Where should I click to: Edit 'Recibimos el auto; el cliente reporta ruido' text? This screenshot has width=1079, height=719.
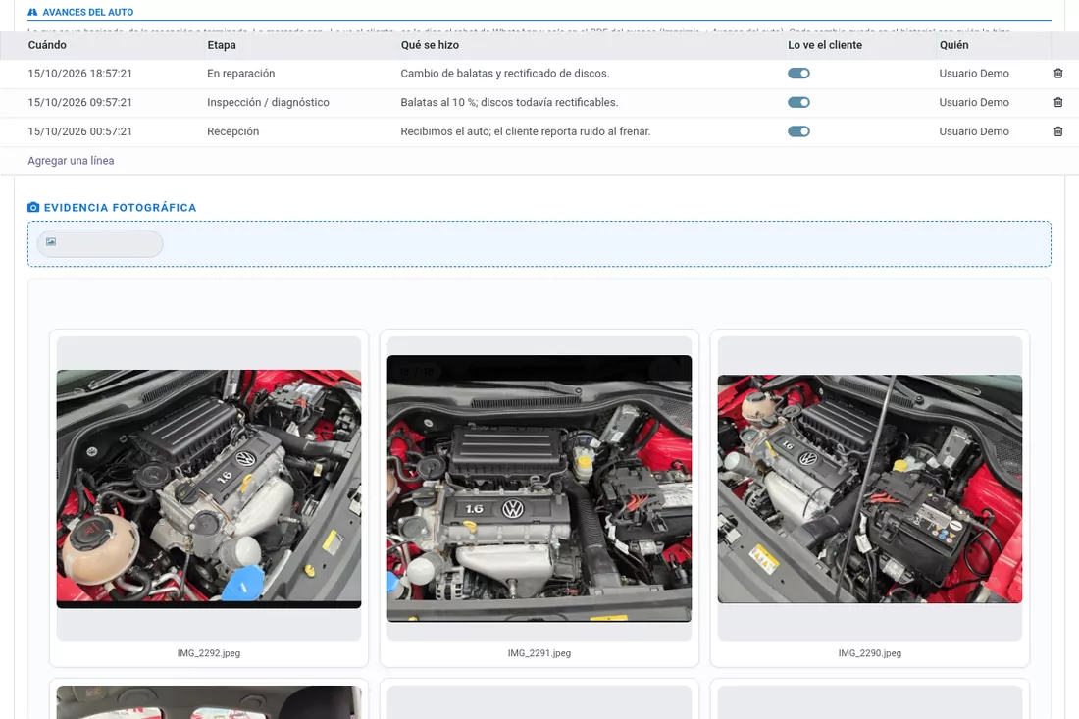(526, 131)
